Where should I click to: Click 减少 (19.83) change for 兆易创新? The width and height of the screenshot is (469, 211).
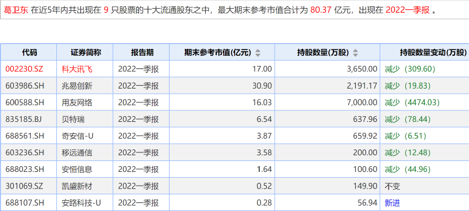point(408,86)
